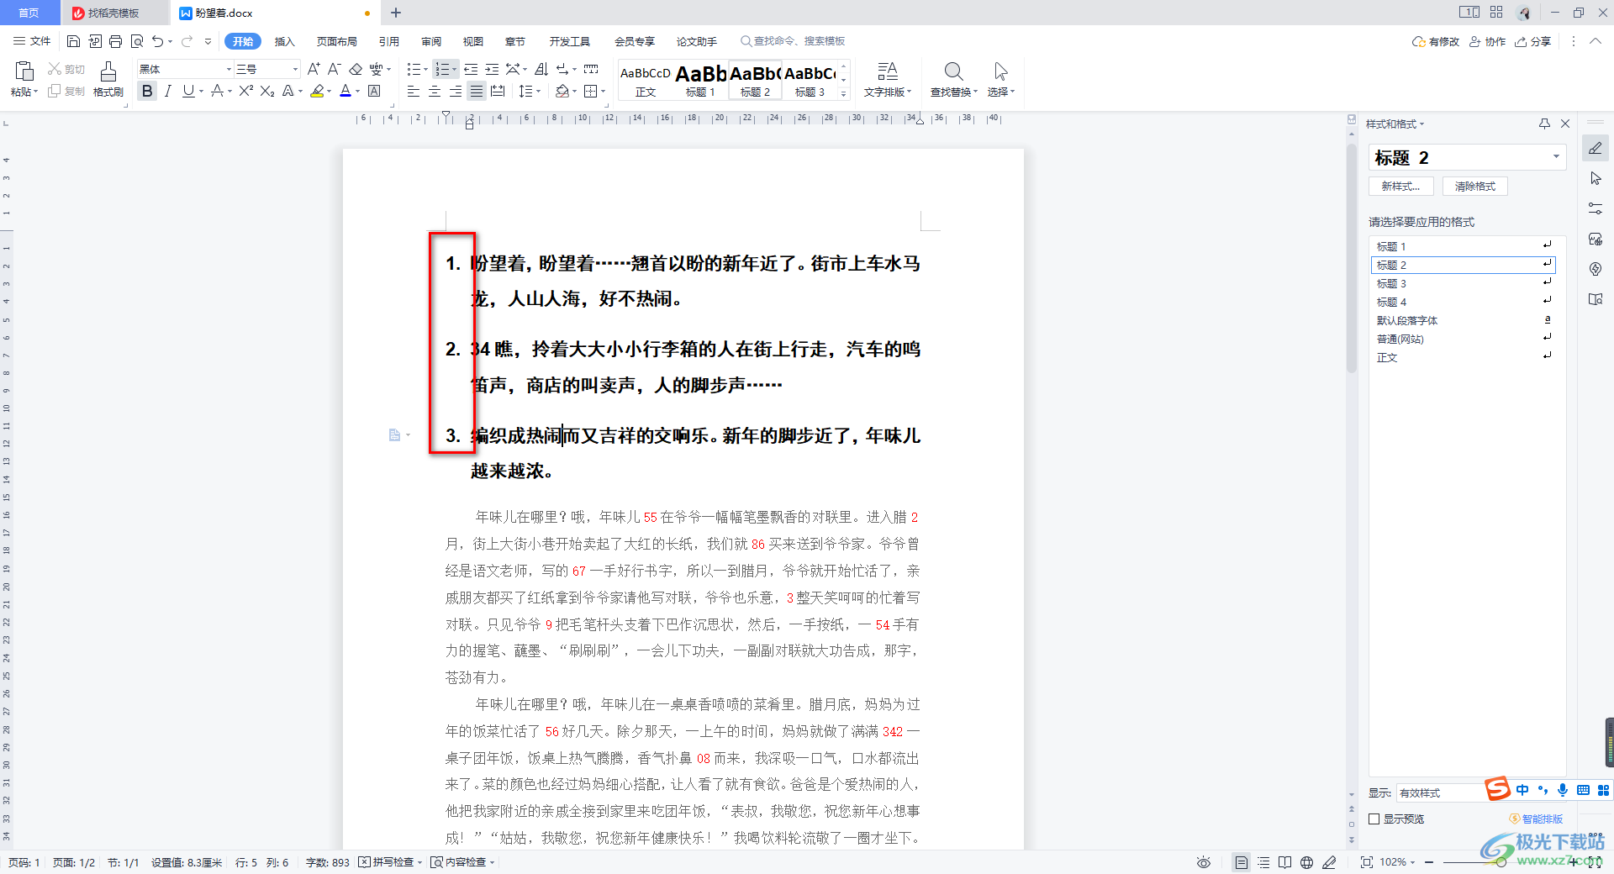
Task: Apply superscript X² formatting
Action: 245,91
